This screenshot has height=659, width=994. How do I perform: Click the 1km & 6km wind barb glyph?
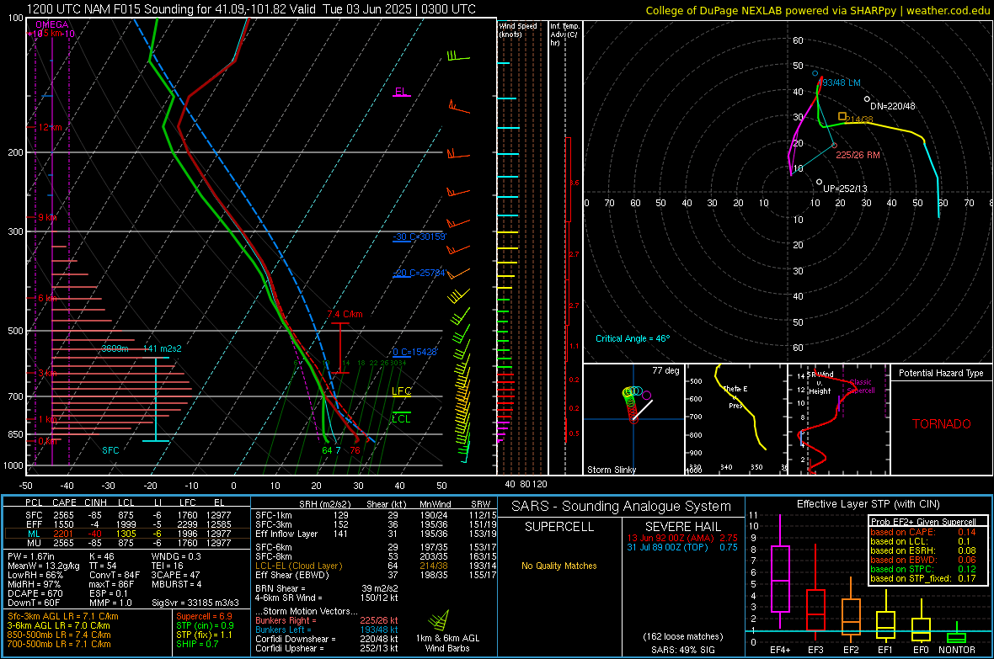[439, 619]
